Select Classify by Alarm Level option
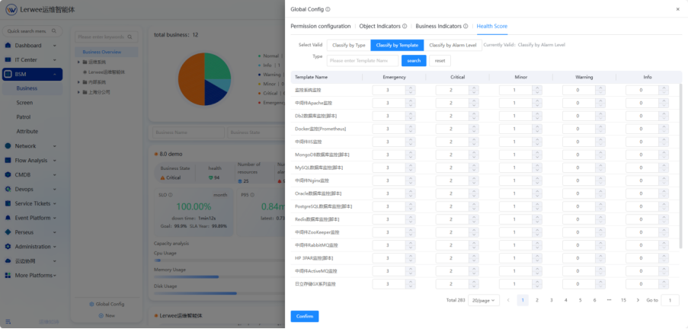688x329 pixels. (452, 46)
